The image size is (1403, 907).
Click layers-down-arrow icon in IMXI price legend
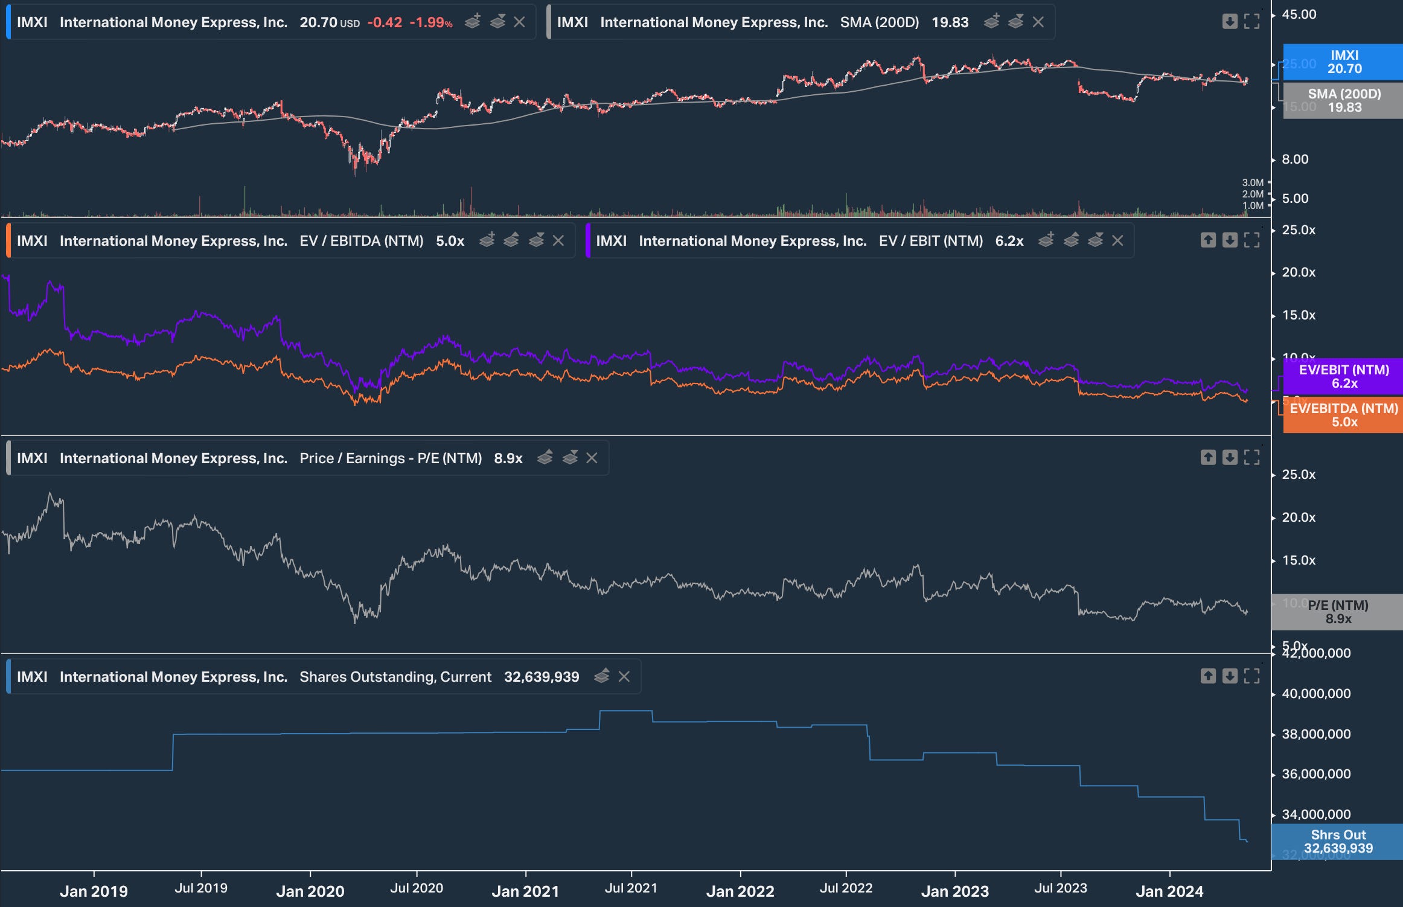498,22
